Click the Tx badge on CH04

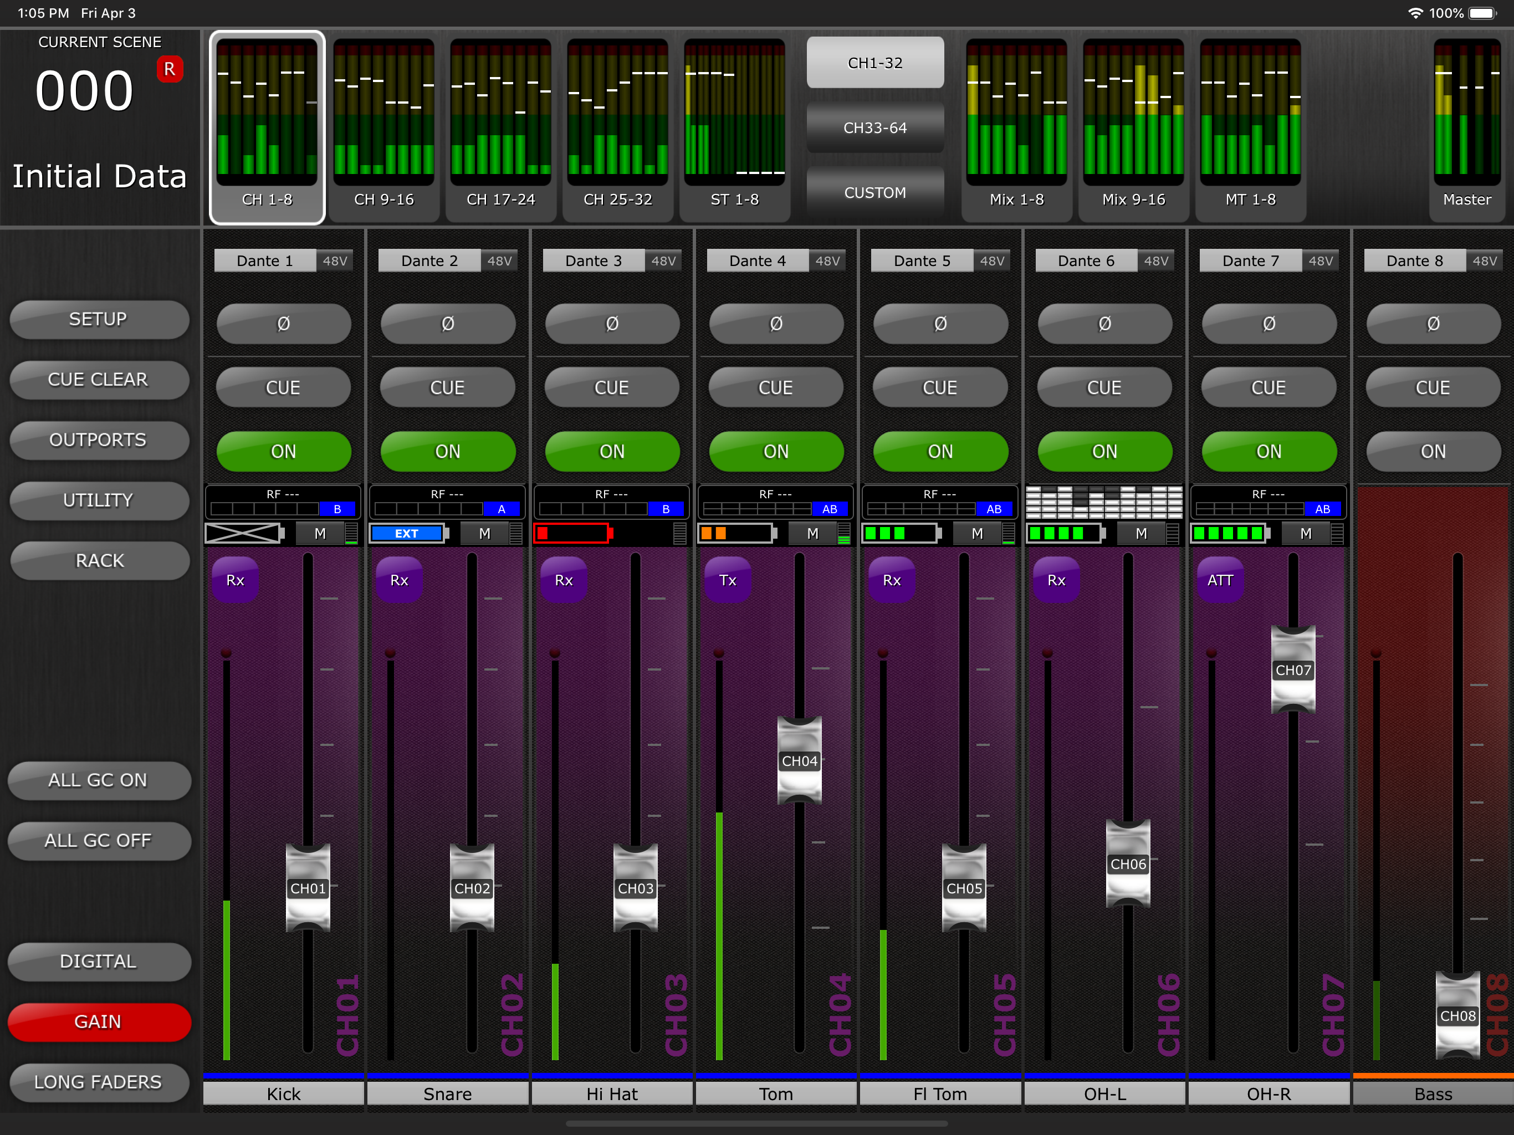[x=728, y=580]
